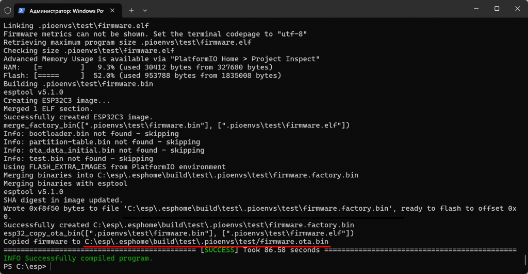Click the PowerShell icon on the tab
This screenshot has height=274, width=528.
point(23,10)
